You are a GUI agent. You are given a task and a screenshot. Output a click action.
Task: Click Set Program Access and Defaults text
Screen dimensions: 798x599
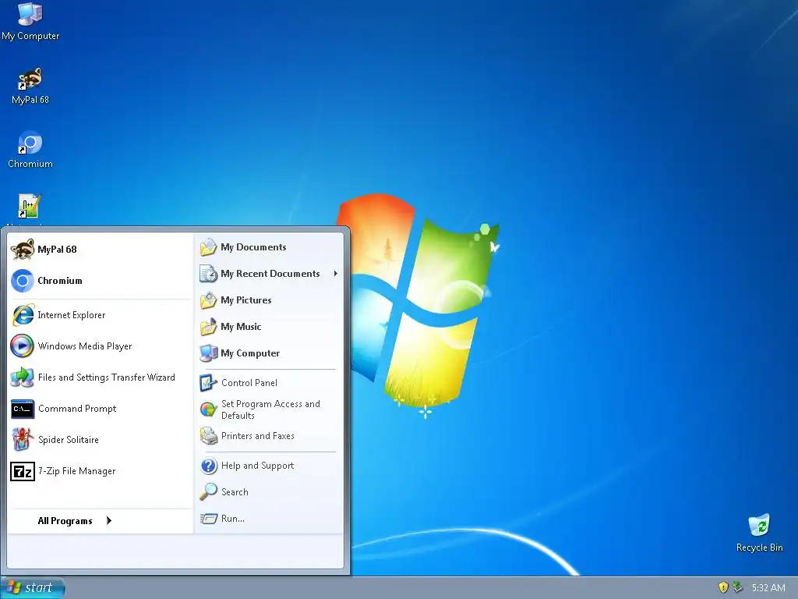click(270, 409)
